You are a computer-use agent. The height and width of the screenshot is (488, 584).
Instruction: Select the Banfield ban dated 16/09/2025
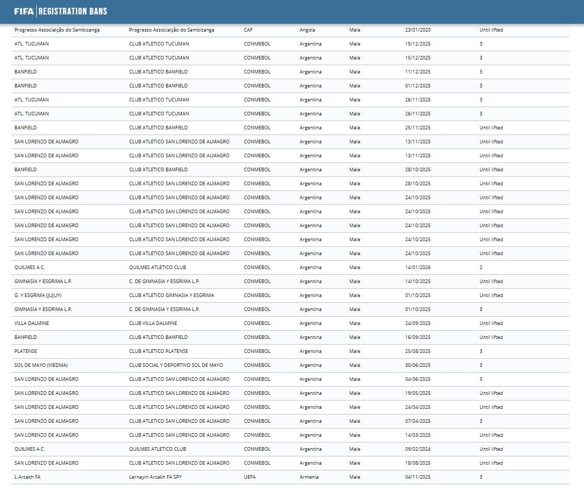(x=418, y=337)
